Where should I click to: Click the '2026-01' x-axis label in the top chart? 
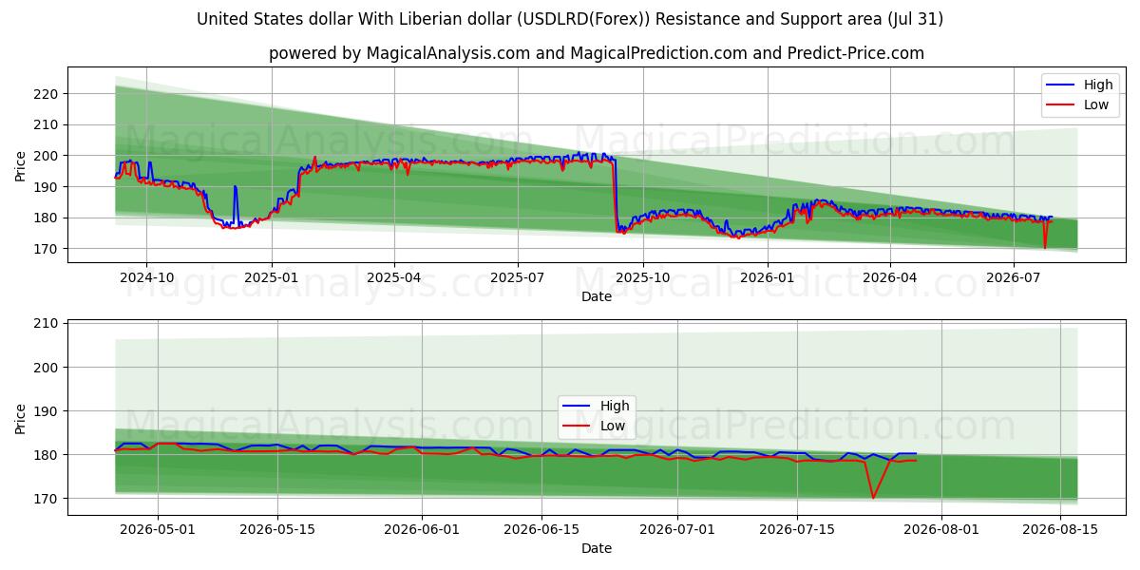767,277
